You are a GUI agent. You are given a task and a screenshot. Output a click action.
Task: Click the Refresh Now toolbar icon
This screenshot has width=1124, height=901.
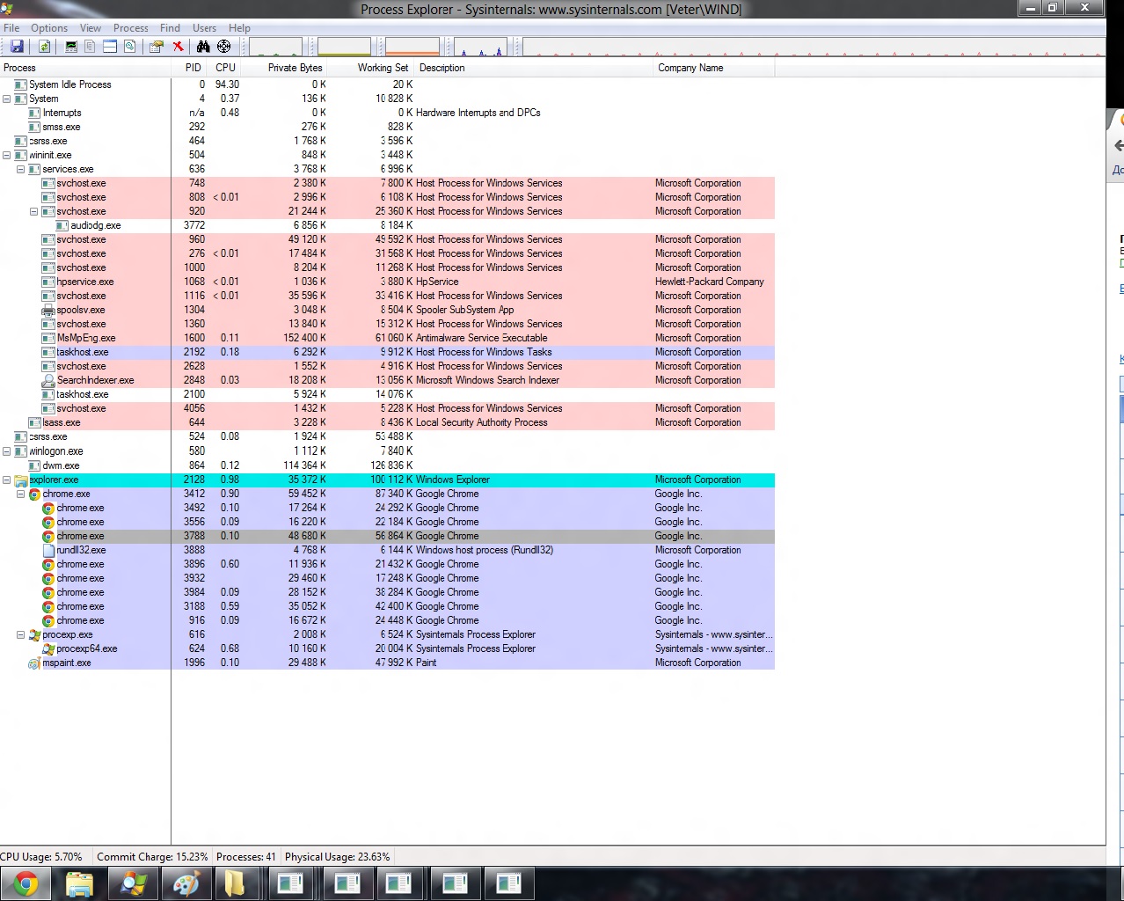tap(43, 47)
